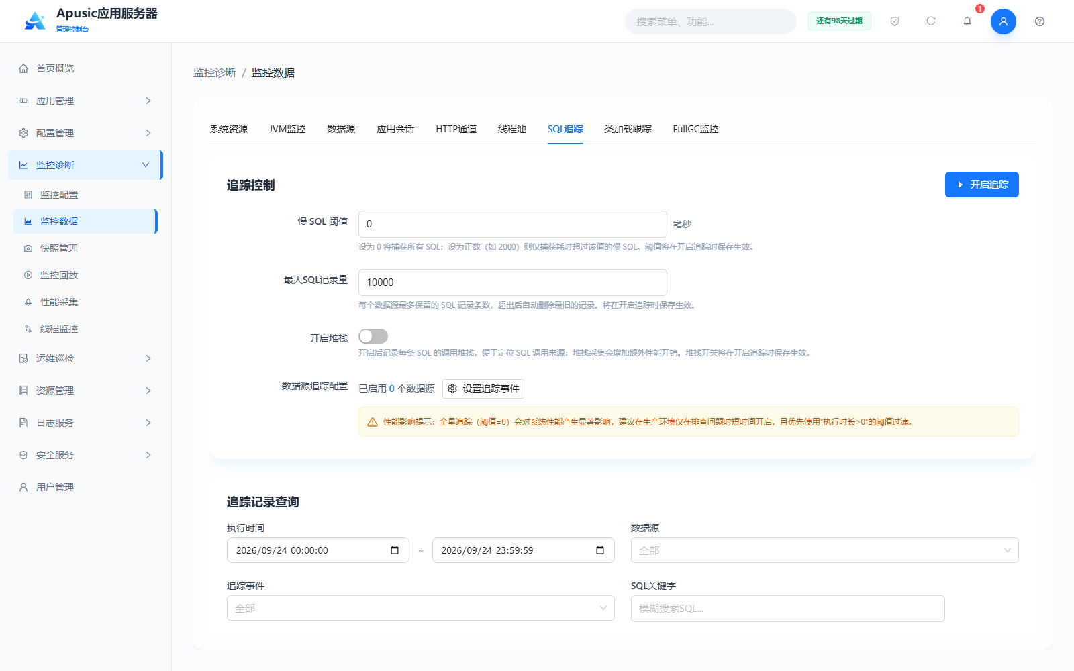1074x671 pixels.
Task: Expand 应用管理 sidebar menu
Action: [x=85, y=101]
